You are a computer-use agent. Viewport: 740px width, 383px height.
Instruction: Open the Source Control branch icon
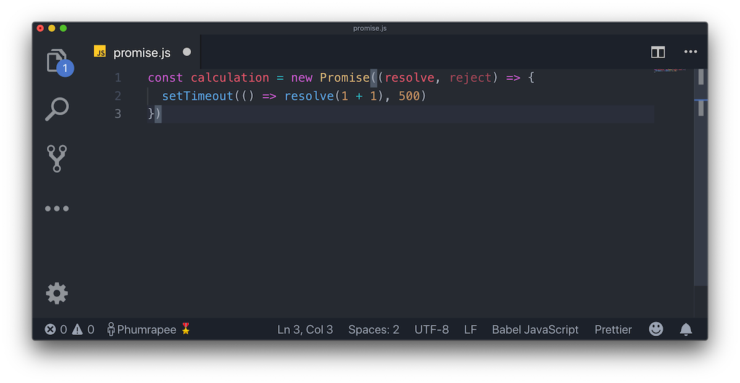(x=57, y=159)
